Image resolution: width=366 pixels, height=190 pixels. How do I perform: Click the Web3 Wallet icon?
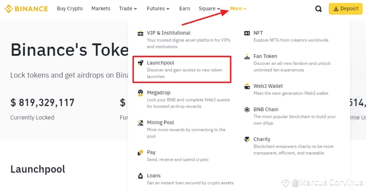pos(247,87)
